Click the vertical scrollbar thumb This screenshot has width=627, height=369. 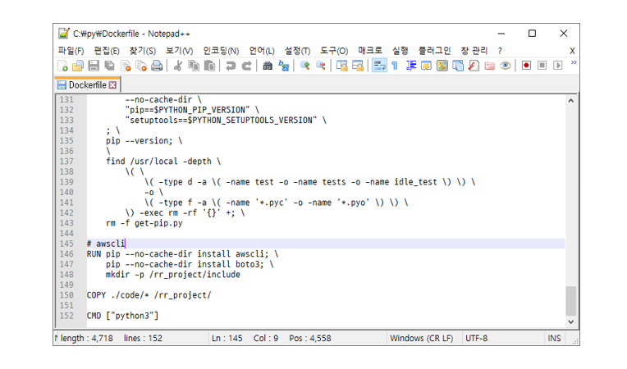571,301
